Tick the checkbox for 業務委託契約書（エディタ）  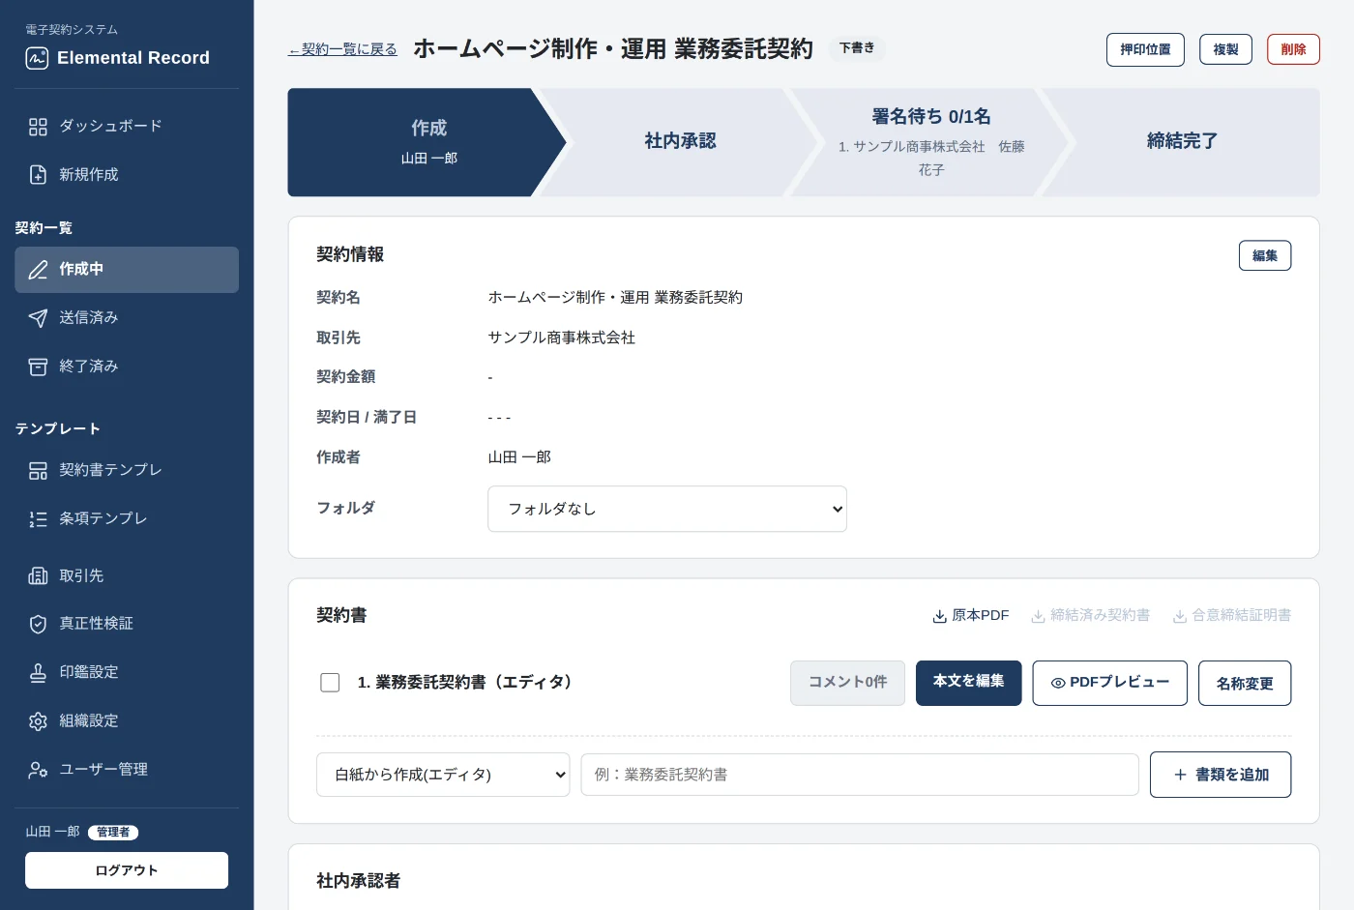click(x=330, y=683)
